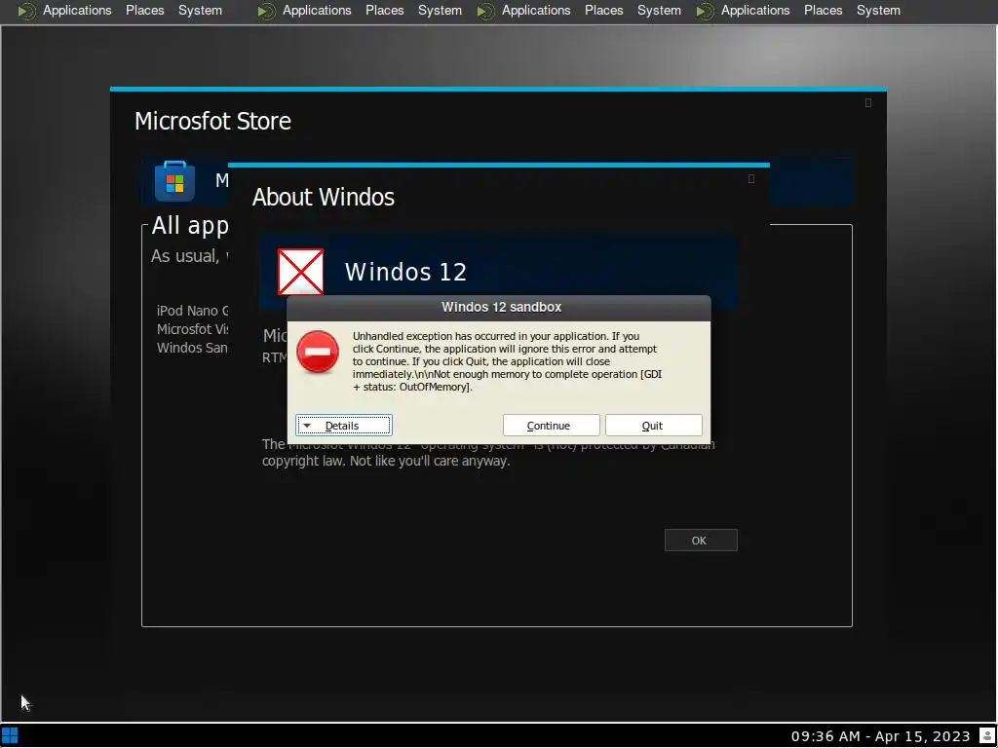Select the Microsfot Vi... entry in the store list
This screenshot has height=748, width=998.
point(192,329)
